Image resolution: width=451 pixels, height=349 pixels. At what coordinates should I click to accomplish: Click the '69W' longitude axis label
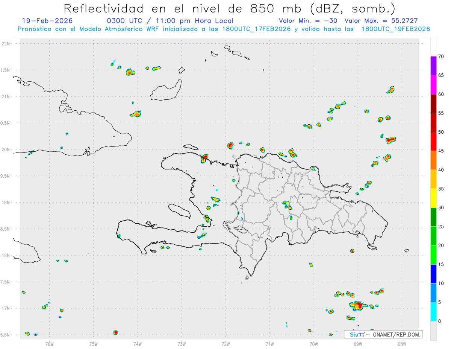(x=357, y=344)
